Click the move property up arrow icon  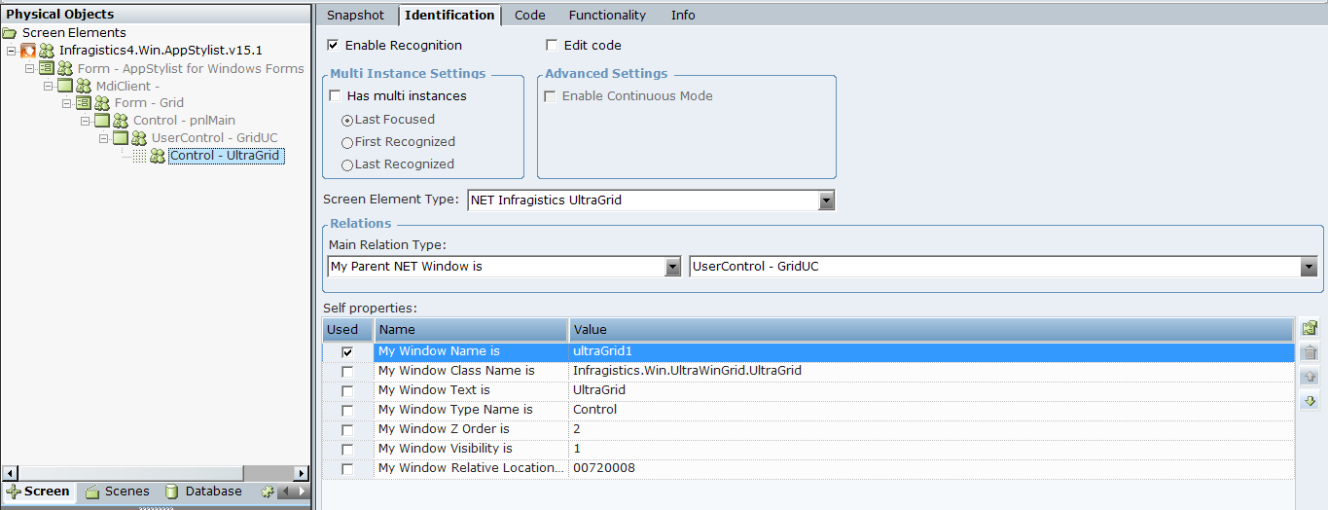[1310, 377]
